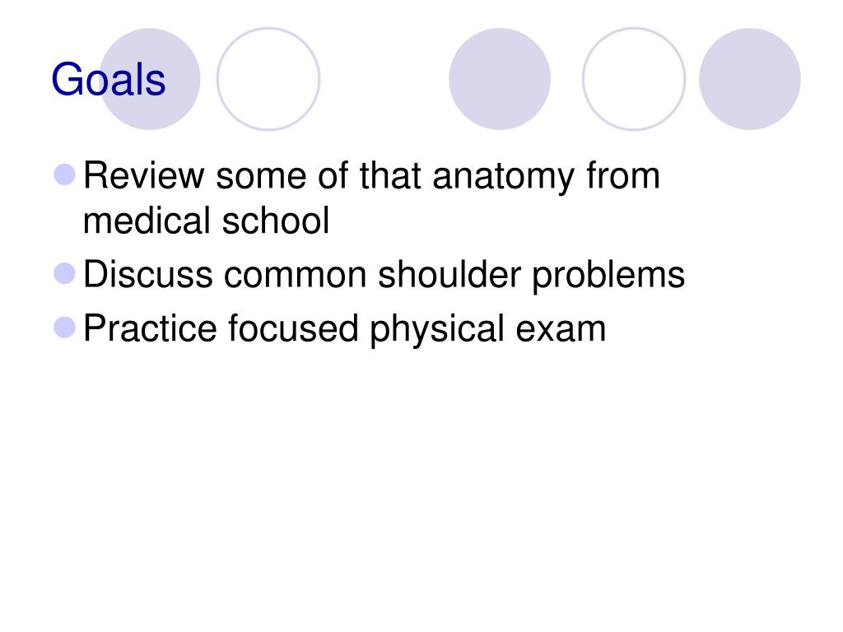This screenshot has width=843, height=632.
Task: Click the word "problems"
Action: point(608,276)
